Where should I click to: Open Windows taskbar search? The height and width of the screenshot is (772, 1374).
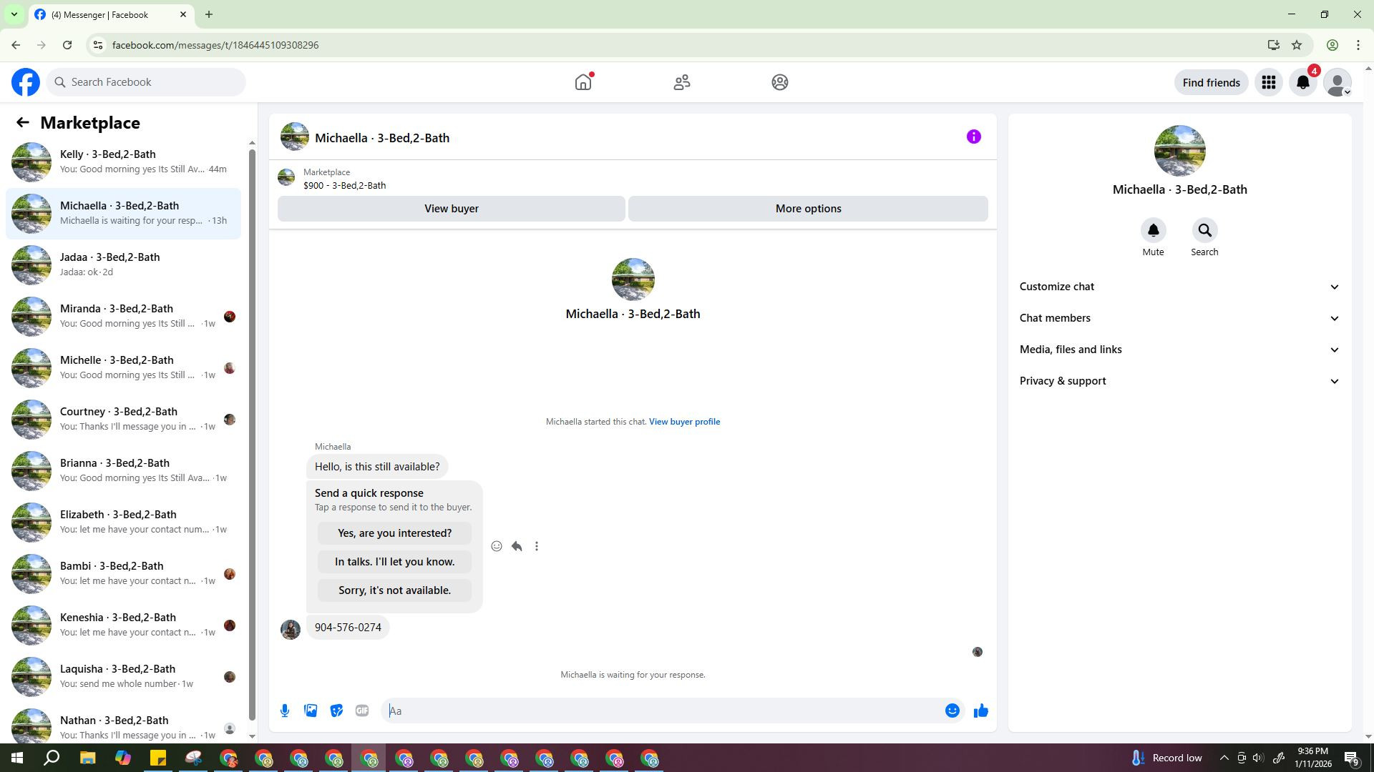[x=52, y=758]
